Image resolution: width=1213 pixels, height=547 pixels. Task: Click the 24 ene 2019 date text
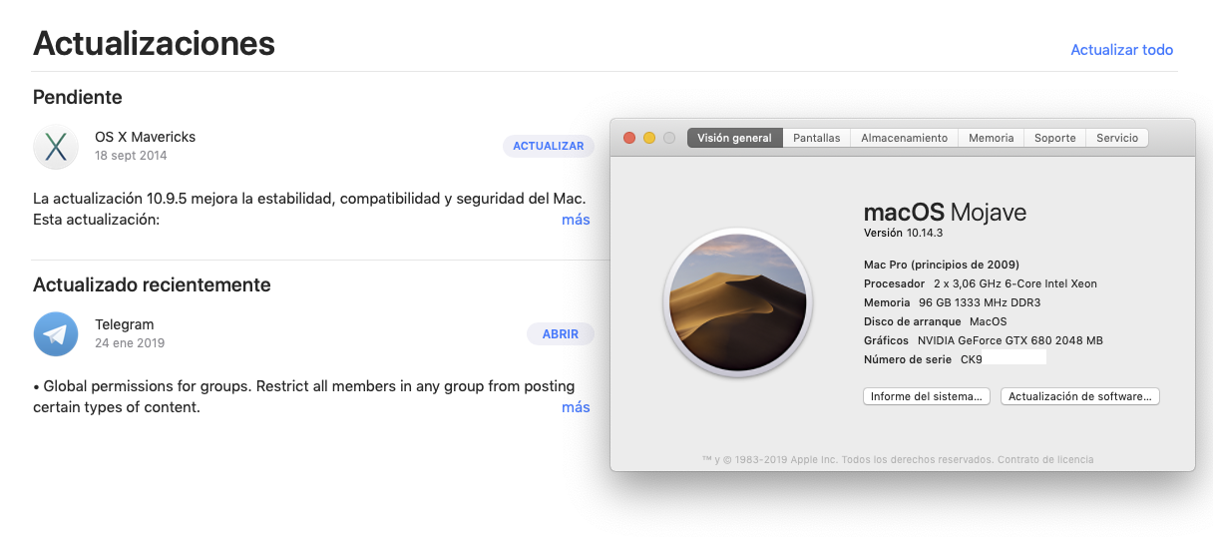(x=130, y=343)
